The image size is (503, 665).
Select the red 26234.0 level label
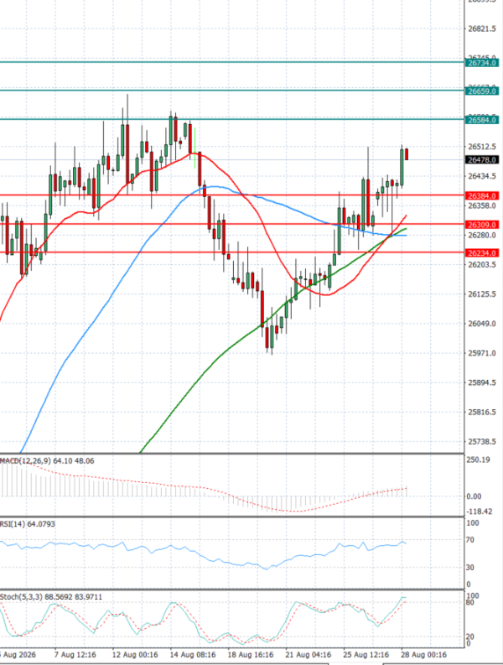(x=482, y=253)
